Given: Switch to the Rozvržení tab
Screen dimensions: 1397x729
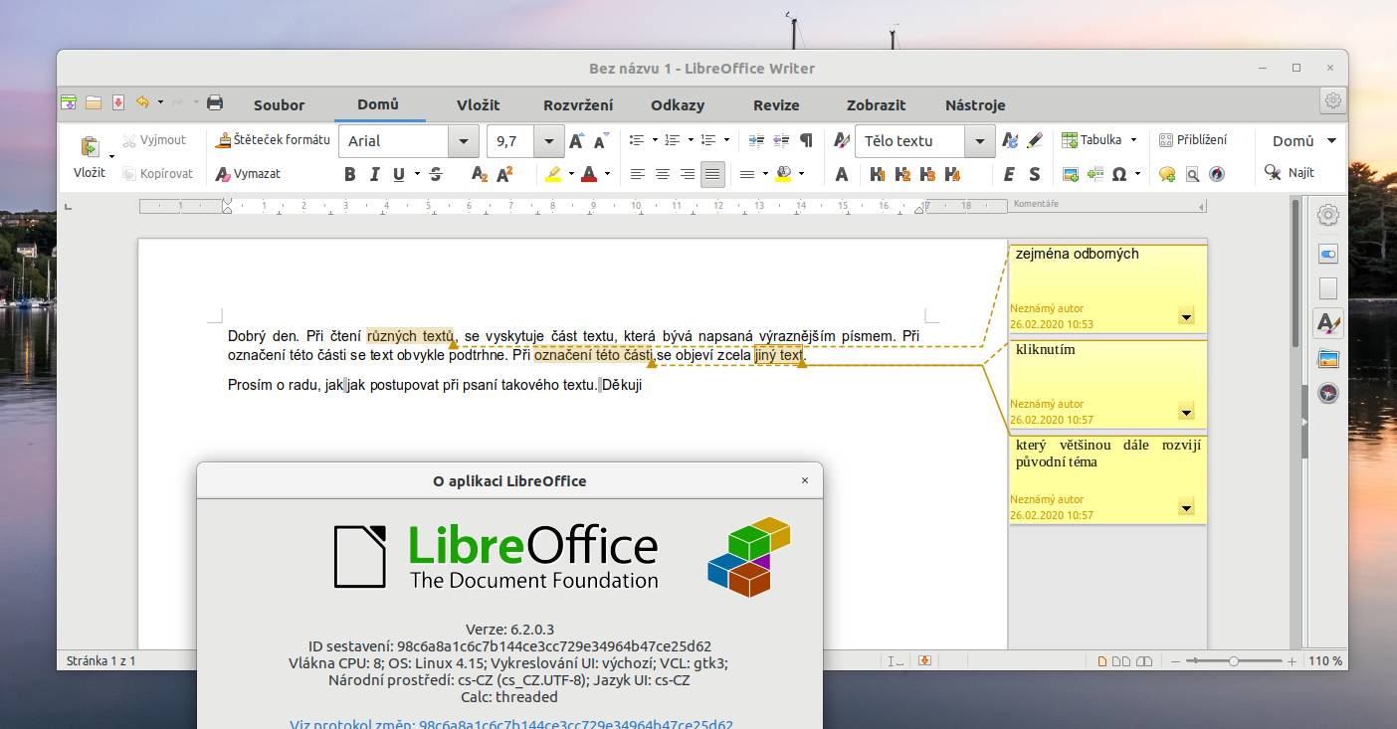Looking at the screenshot, I should click(x=578, y=104).
